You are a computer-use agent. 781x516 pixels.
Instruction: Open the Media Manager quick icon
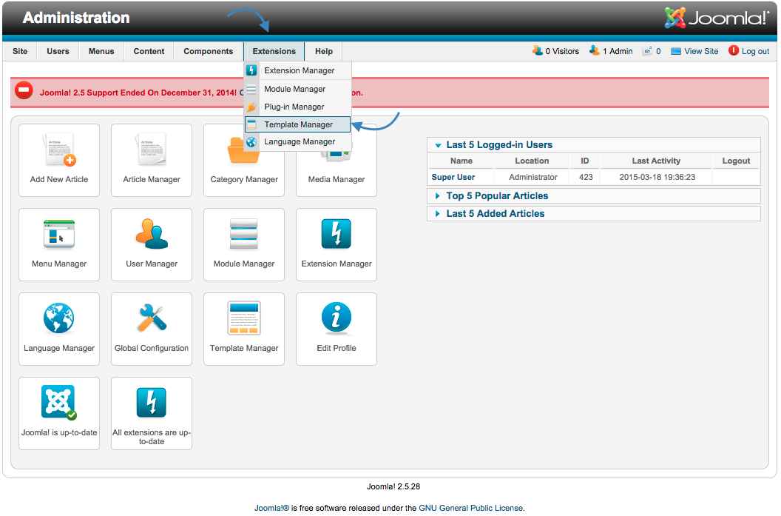click(x=337, y=160)
